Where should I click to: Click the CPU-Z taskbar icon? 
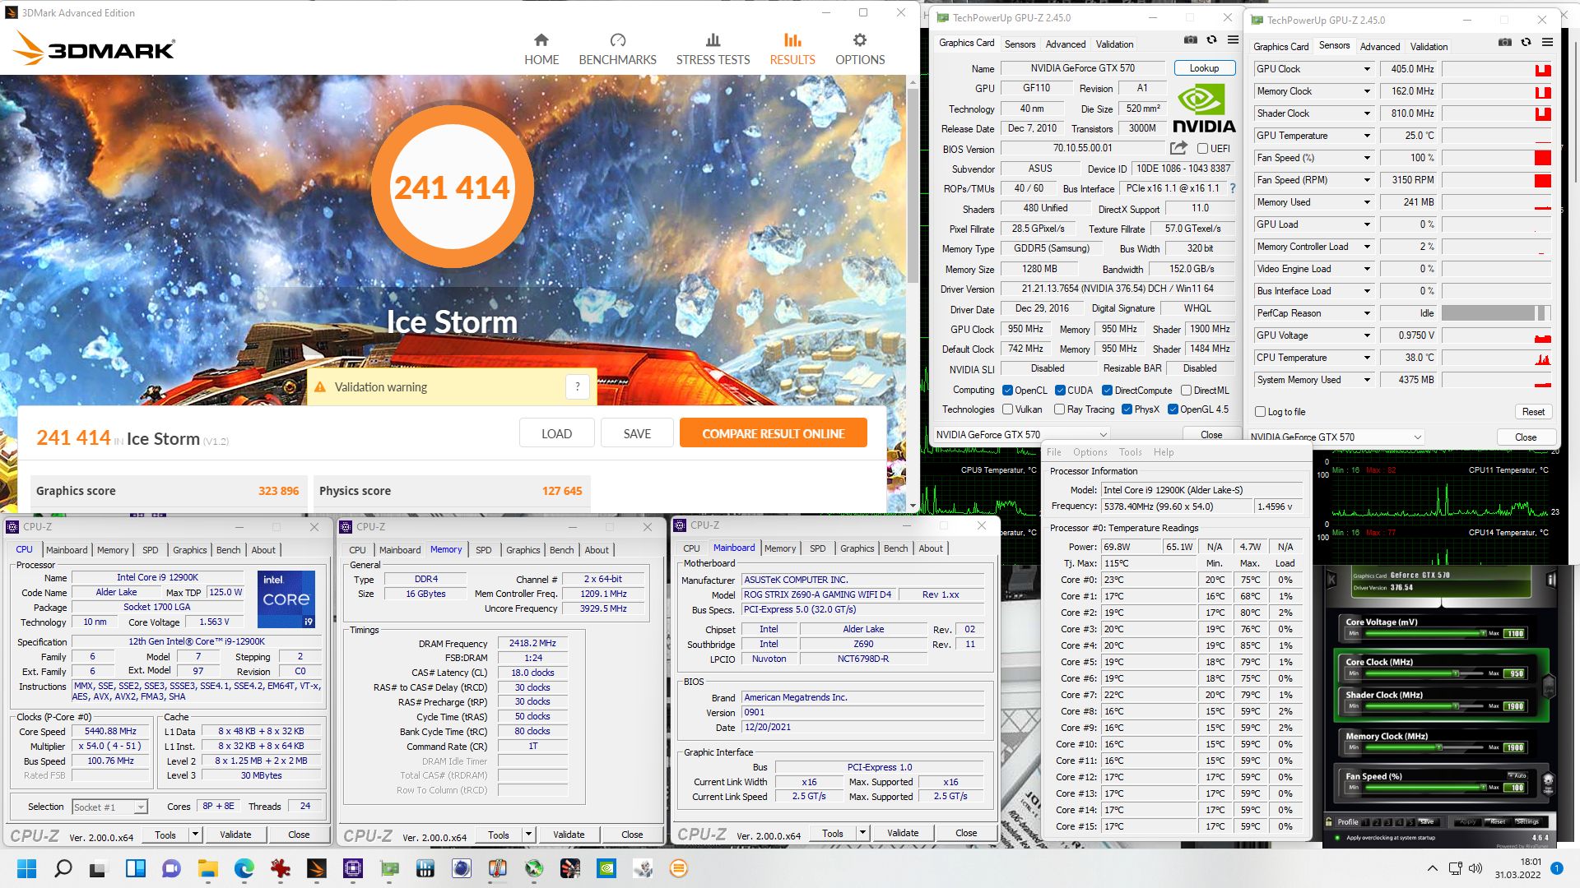352,868
